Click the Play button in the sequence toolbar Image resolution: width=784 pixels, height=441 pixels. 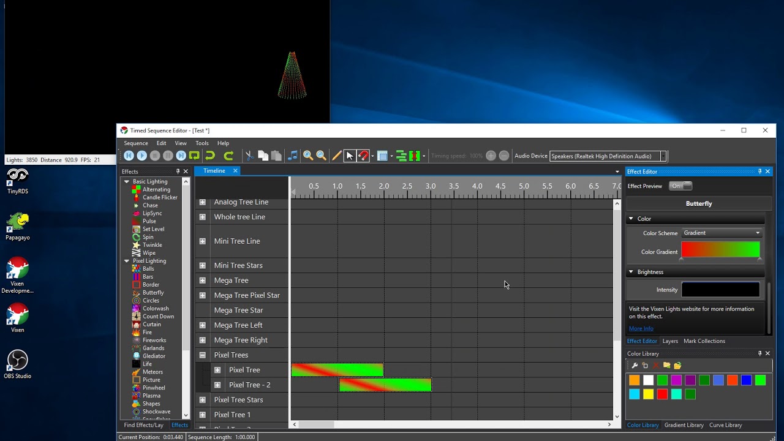click(141, 156)
